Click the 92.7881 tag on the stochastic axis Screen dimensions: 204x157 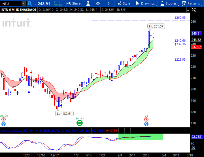197,137
